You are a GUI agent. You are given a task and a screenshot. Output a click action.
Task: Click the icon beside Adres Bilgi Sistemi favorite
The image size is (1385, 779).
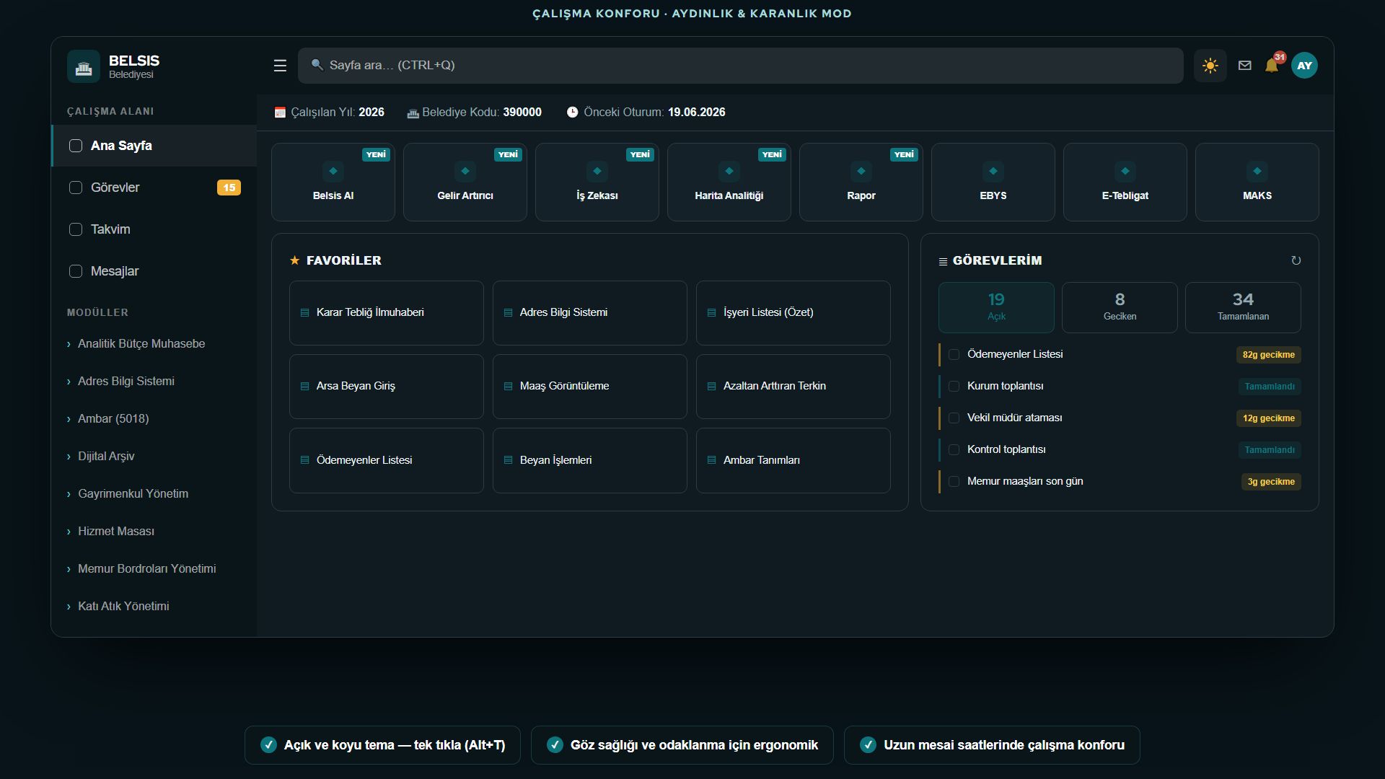pos(508,312)
